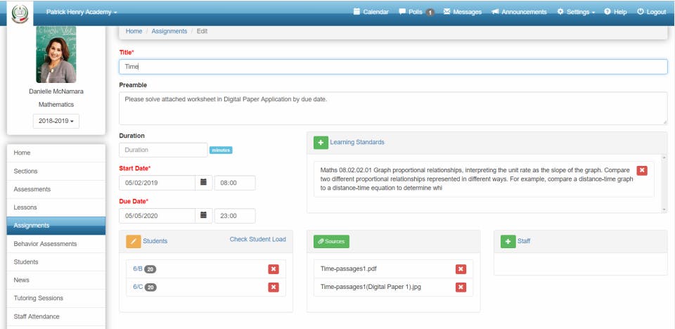The width and height of the screenshot is (675, 329).
Task: Remove the Maths 08.02.02.01 learning standard
Action: (642, 171)
